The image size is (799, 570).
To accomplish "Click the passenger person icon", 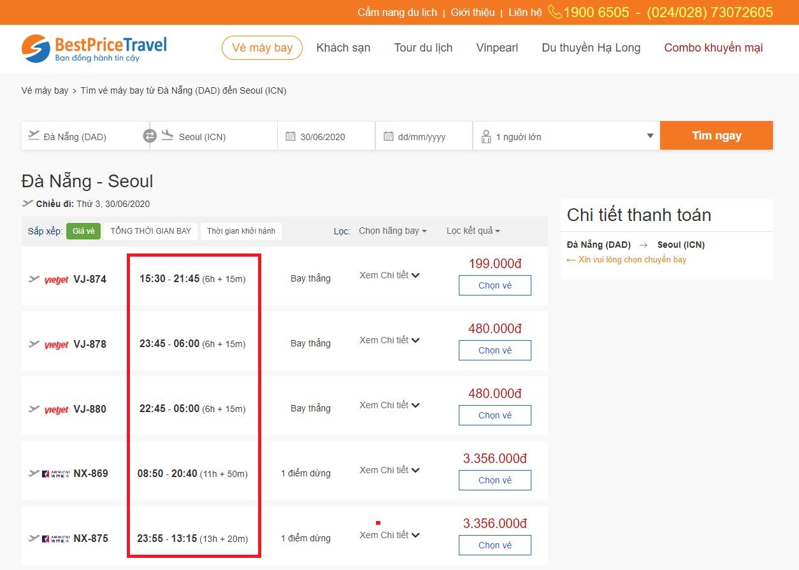I will (x=485, y=135).
